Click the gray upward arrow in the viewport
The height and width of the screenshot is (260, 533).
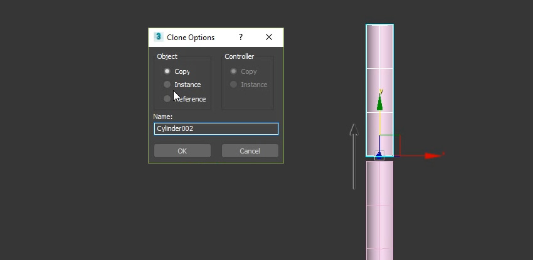(x=354, y=157)
